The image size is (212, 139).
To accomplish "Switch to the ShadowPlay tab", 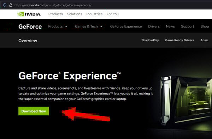I will [x=150, y=40].
